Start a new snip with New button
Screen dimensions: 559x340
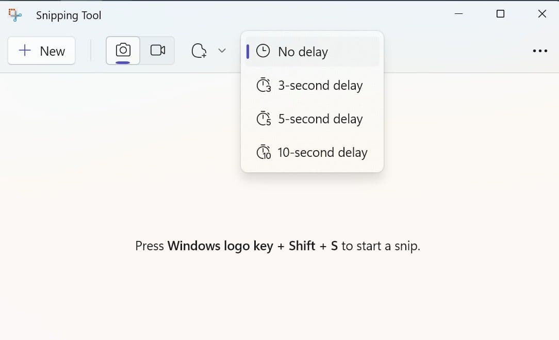(41, 51)
